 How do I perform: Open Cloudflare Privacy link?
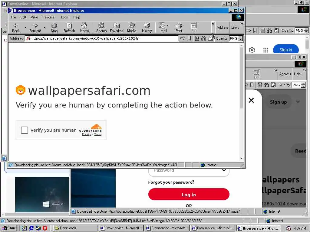pos(86,134)
